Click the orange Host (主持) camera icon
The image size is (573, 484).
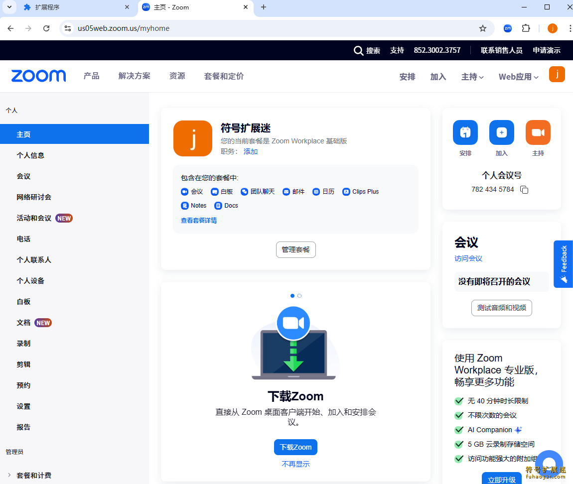pyautogui.click(x=538, y=132)
